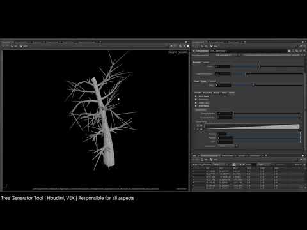The width and height of the screenshot is (307, 230).
Task: Maximize the parameter pane
Action: click(303, 42)
